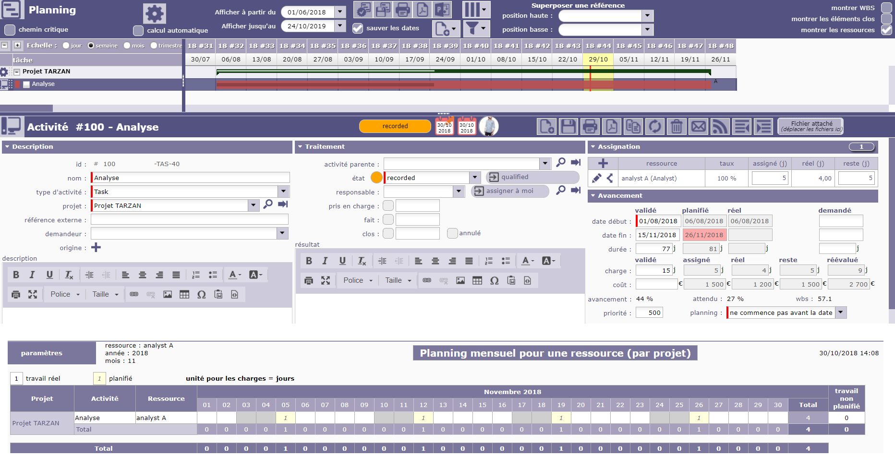The height and width of the screenshot is (457, 895).
Task: Open the planning mode dropdown
Action: 841,313
